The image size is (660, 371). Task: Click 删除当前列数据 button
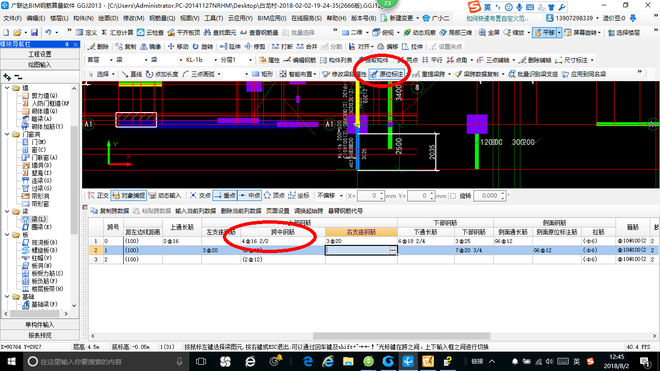point(241,211)
